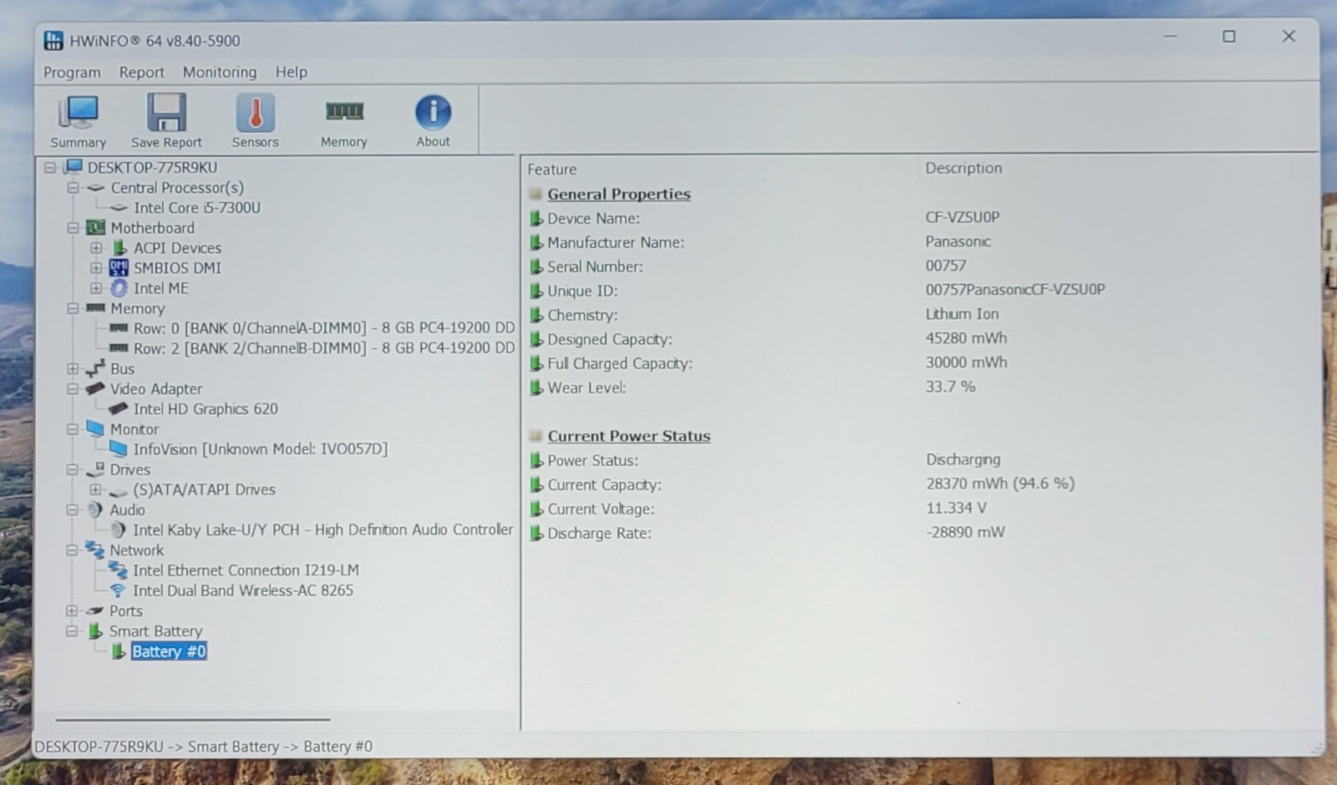Click the Audio node speaker icon
This screenshot has height=785, width=1337.
click(95, 509)
